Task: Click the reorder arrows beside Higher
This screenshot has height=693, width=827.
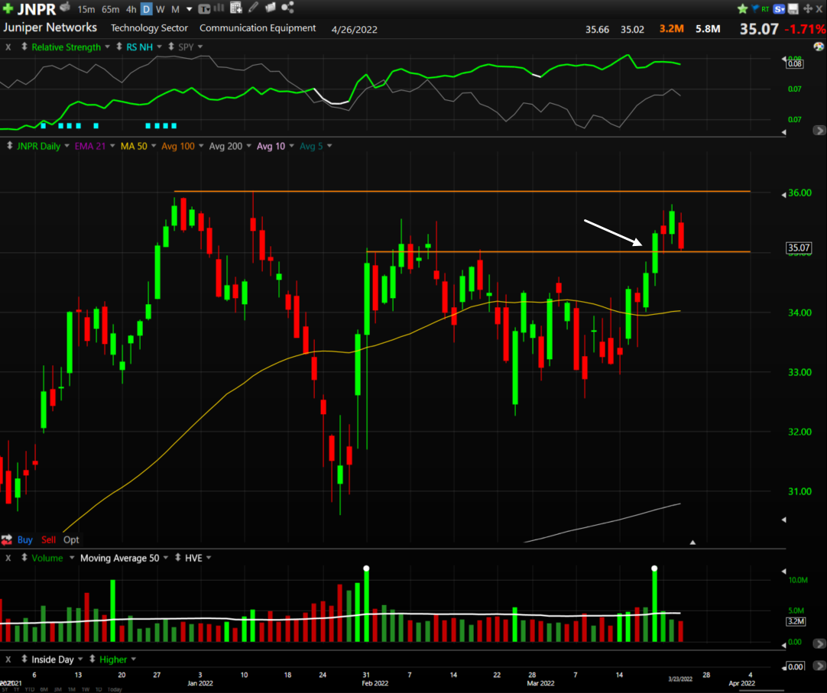Action: 92,659
